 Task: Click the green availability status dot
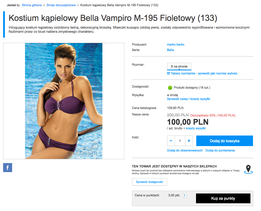170,88
